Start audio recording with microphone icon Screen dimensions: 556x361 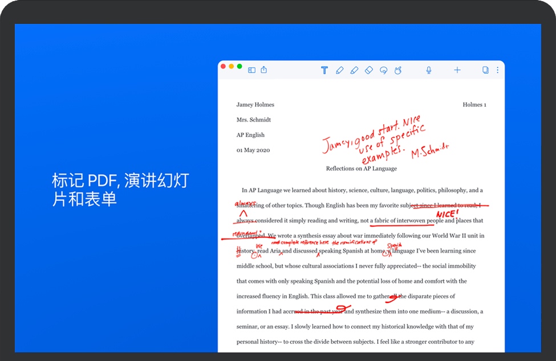[428, 70]
